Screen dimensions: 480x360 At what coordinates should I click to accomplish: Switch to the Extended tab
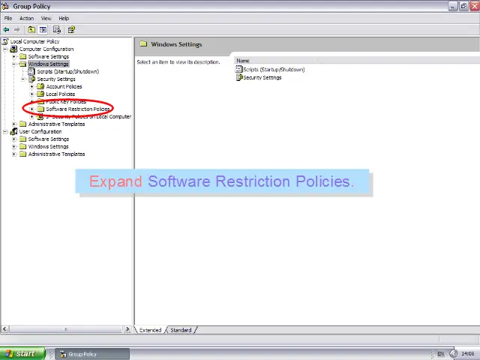150,330
